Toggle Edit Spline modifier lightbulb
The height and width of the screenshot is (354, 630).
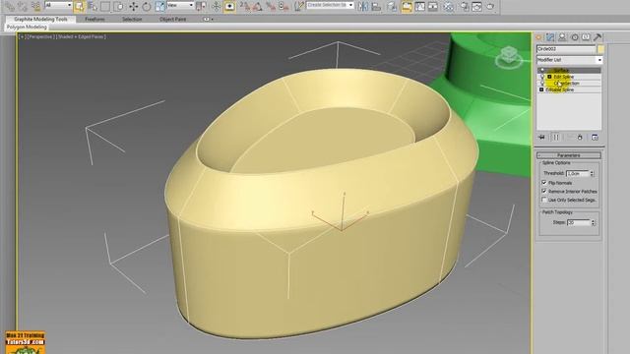pos(542,77)
